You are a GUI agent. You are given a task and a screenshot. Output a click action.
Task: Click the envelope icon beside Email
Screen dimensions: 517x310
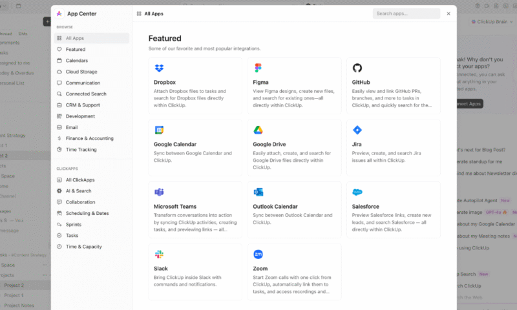59,127
